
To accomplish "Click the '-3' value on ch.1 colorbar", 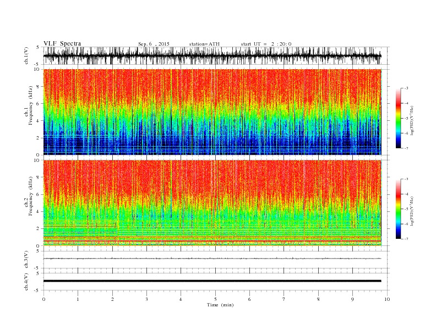I will click(x=406, y=88).
